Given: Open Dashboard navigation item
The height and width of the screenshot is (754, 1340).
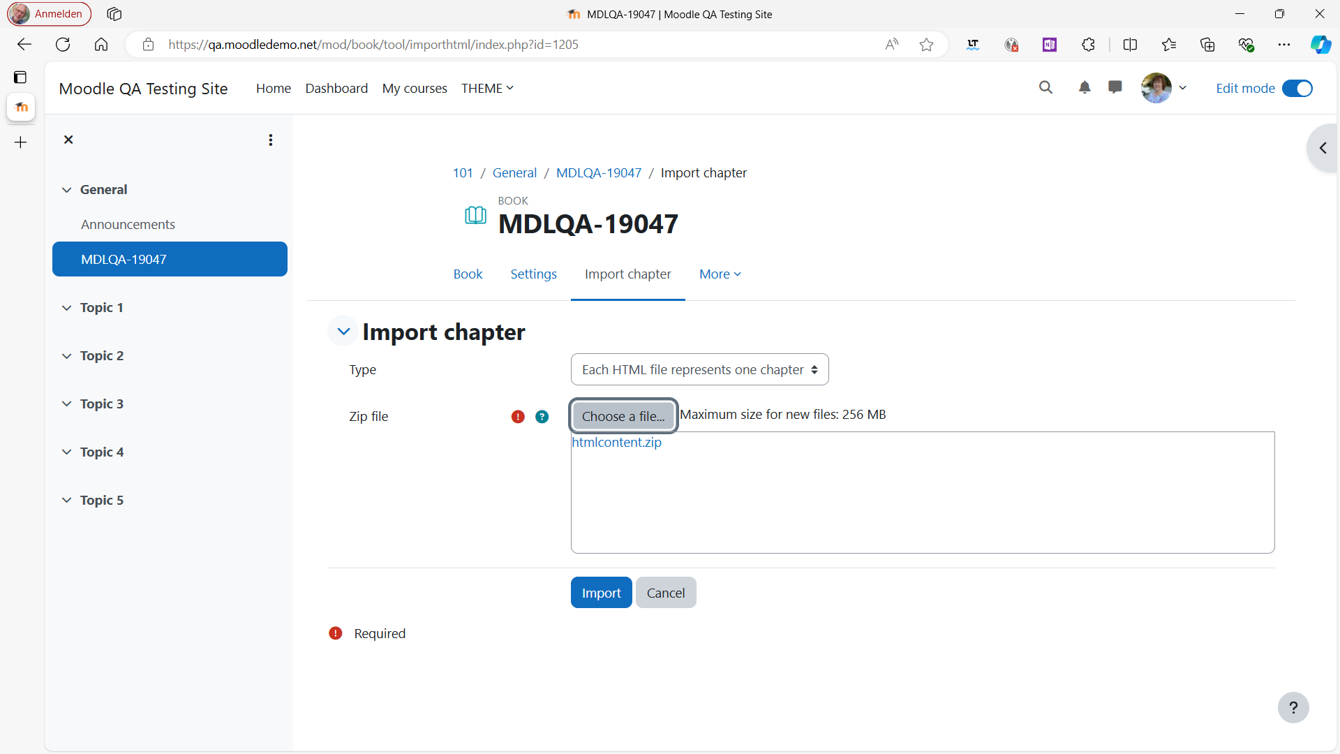Looking at the screenshot, I should (336, 88).
